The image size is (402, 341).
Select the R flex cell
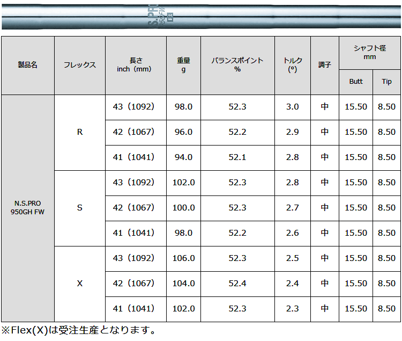pyautogui.click(x=80, y=132)
